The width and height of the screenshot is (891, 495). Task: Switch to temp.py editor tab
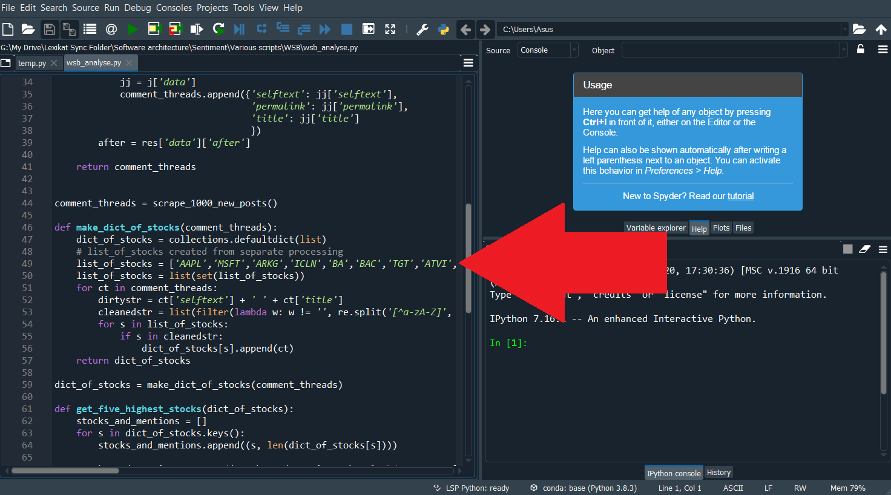click(32, 63)
